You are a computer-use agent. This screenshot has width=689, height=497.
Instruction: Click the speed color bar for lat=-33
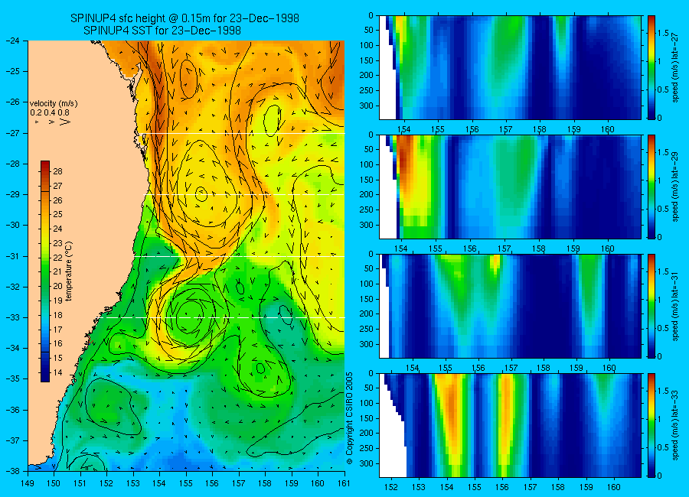coord(651,425)
